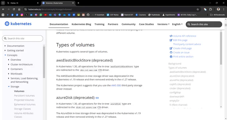Click the Edit this page link
The width and height of the screenshot is (227, 120).
pyautogui.click(x=180, y=40)
